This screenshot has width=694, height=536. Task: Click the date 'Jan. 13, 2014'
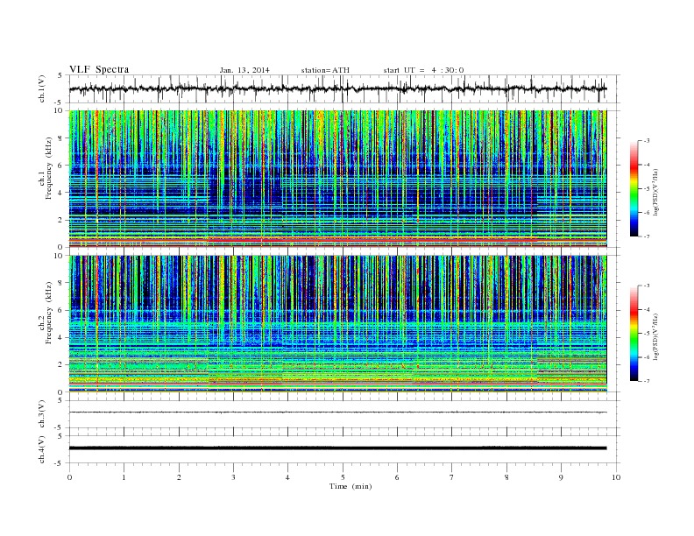click(244, 70)
